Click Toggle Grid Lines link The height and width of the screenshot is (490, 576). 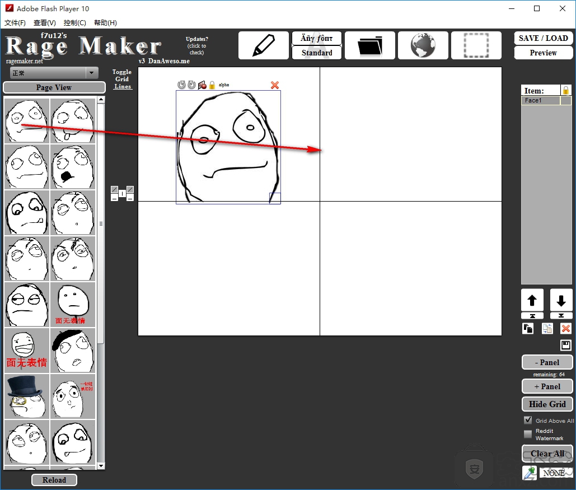click(122, 79)
